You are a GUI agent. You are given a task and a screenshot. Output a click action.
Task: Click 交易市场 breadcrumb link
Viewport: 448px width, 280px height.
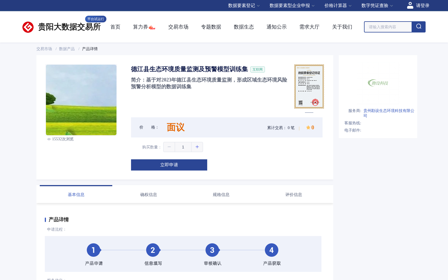(x=44, y=49)
